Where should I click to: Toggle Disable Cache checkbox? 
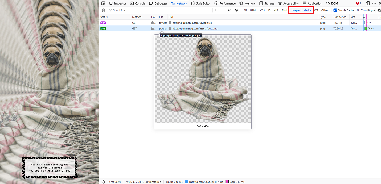click(x=335, y=10)
